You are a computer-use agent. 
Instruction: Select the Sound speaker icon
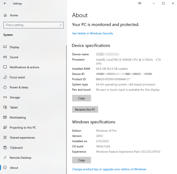(x=5, y=57)
